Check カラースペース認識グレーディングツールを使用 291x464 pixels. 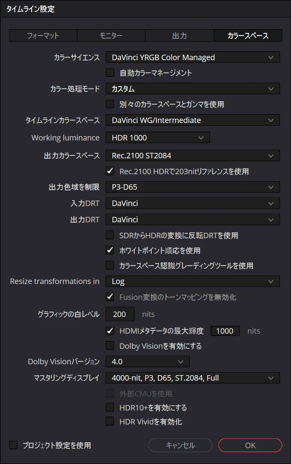pyautogui.click(x=110, y=265)
